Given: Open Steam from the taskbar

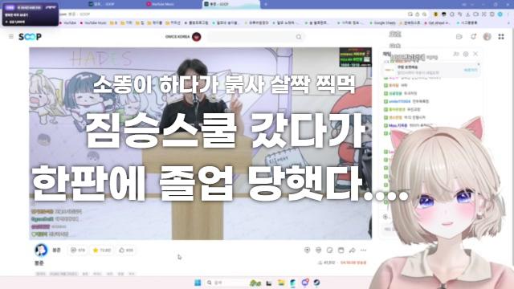Looking at the screenshot, I should [x=316, y=283].
